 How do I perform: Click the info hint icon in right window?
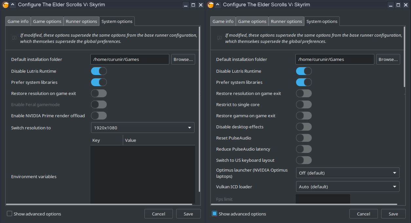tap(219, 38)
